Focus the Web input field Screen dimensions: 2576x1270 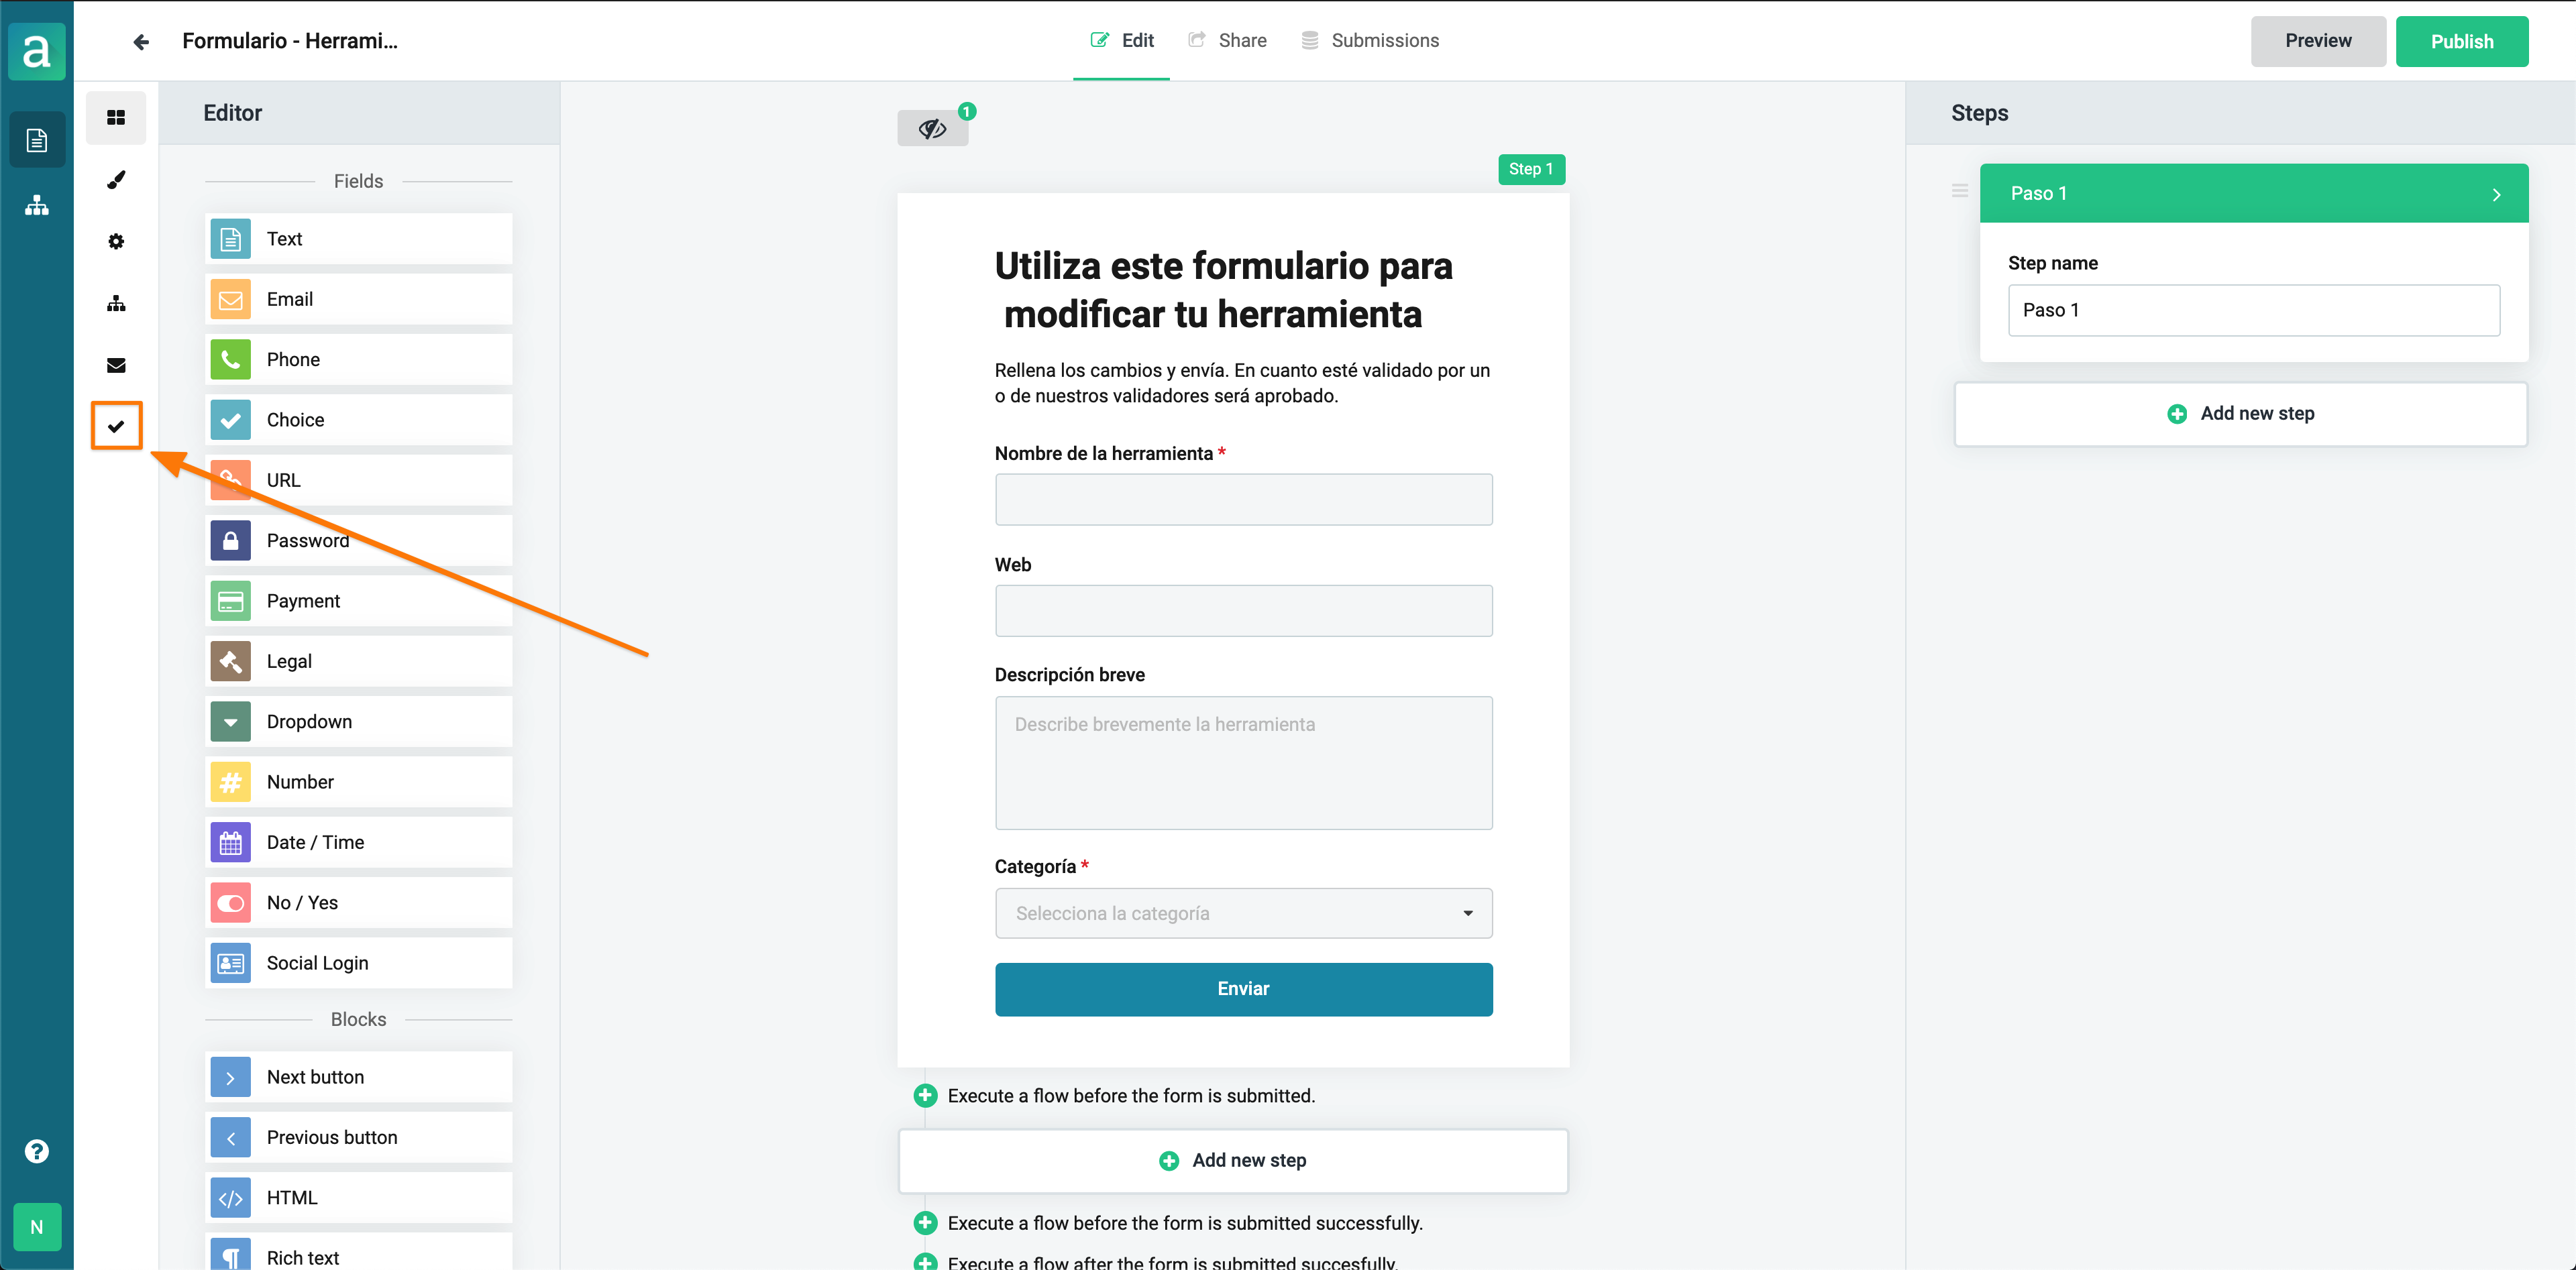tap(1243, 610)
